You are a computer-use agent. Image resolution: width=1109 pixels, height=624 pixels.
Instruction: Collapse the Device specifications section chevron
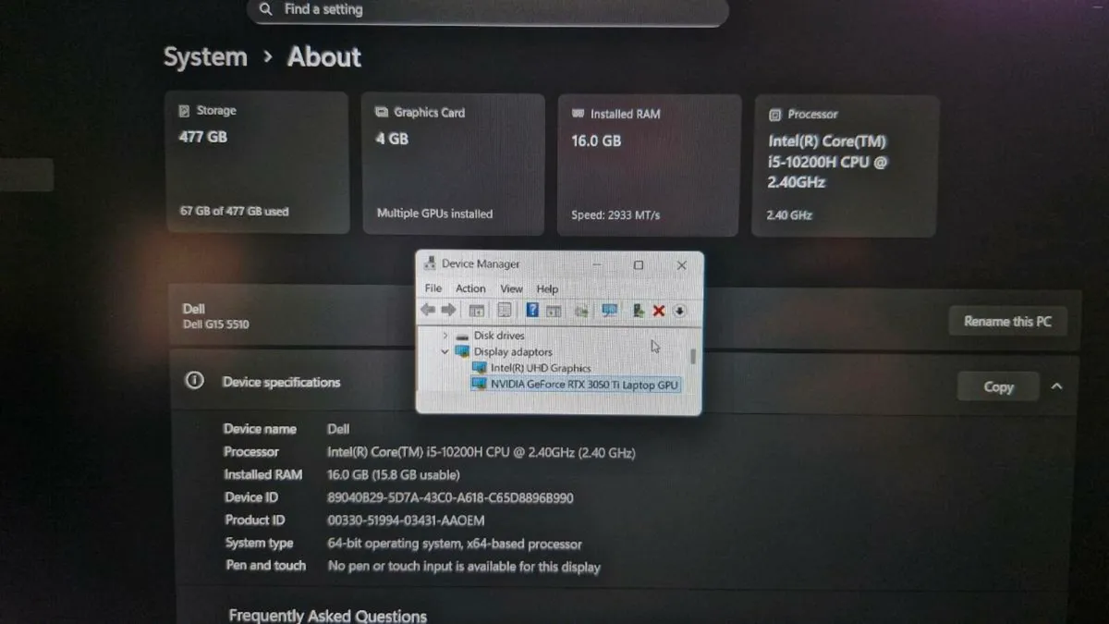(1057, 386)
